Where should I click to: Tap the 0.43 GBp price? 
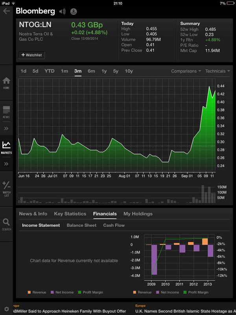pyautogui.click(x=87, y=25)
